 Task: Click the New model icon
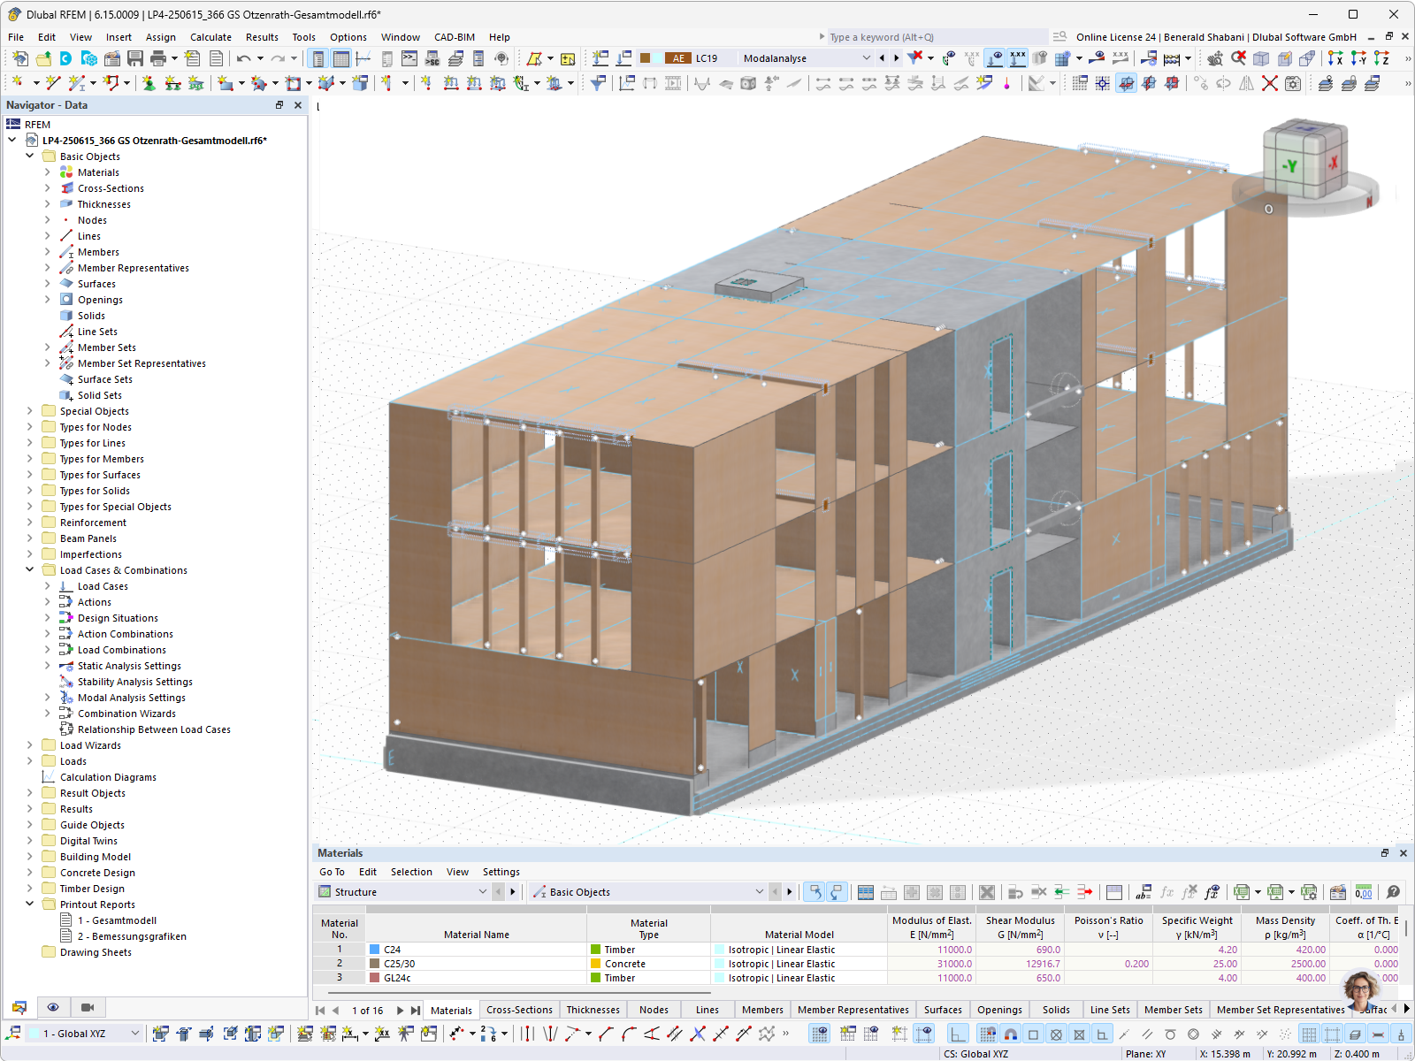point(20,58)
